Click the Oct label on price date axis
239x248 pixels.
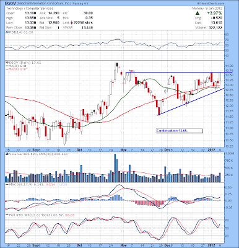(79, 149)
